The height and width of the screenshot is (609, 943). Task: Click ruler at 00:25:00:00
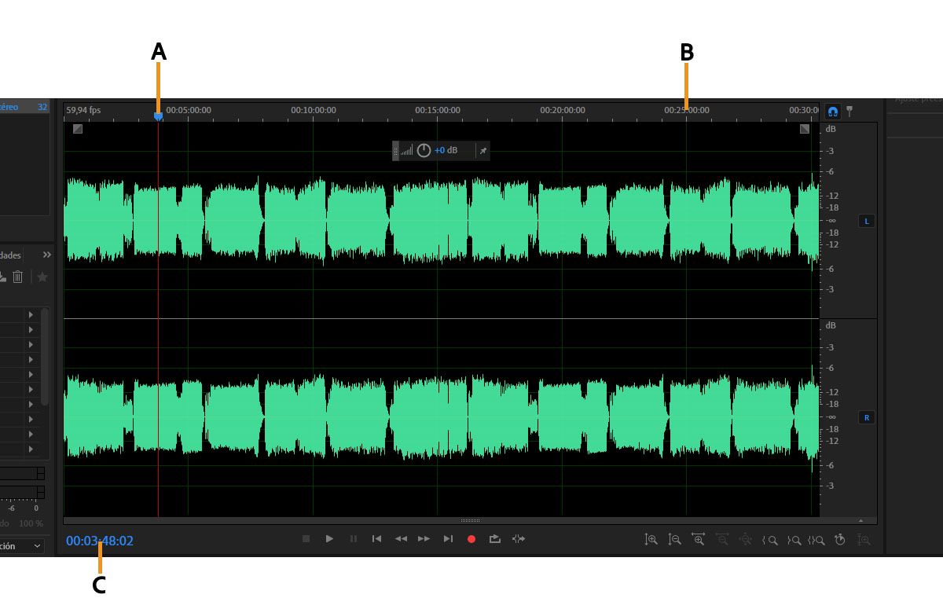(x=687, y=111)
